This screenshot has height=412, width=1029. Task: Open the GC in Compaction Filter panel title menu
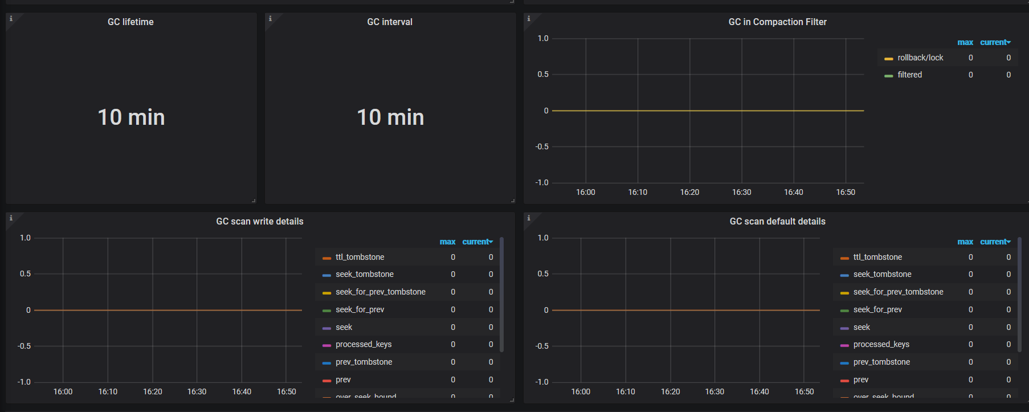click(777, 22)
